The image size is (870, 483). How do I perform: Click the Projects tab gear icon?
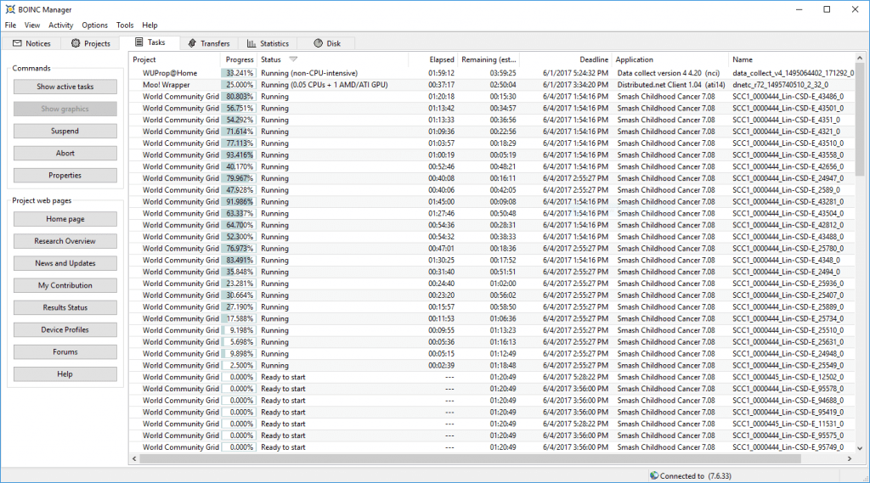(x=76, y=43)
